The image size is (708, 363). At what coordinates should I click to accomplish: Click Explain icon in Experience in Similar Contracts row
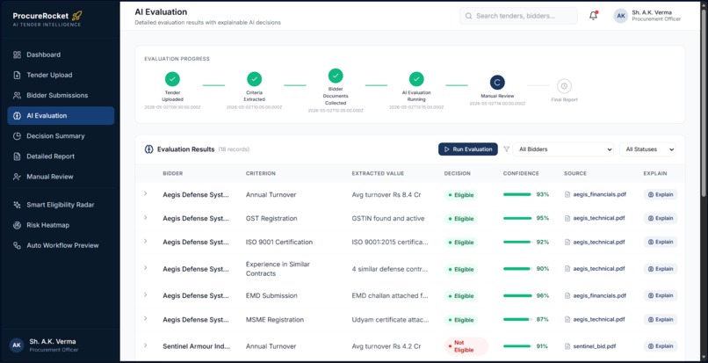pos(651,269)
